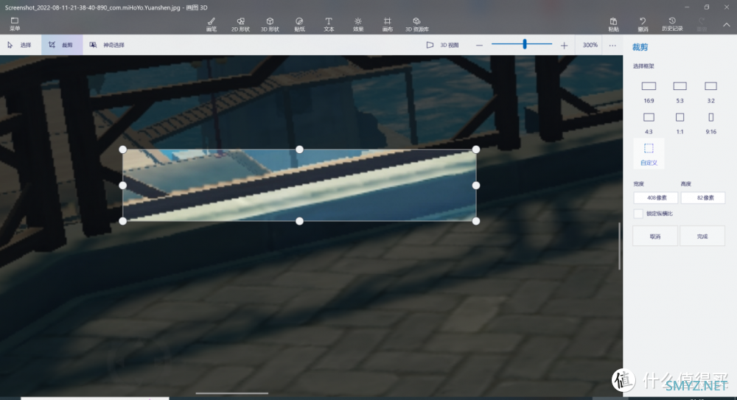Viewport: 737px width, 400px height.
Task: Click the height field showing 82 像素
Action: tap(702, 198)
